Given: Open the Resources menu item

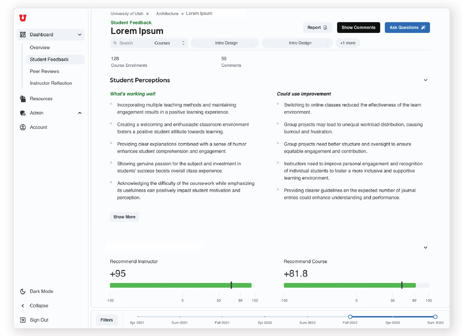Looking at the screenshot, I should point(41,99).
